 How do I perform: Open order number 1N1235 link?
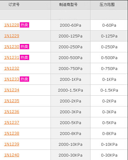[12, 101]
